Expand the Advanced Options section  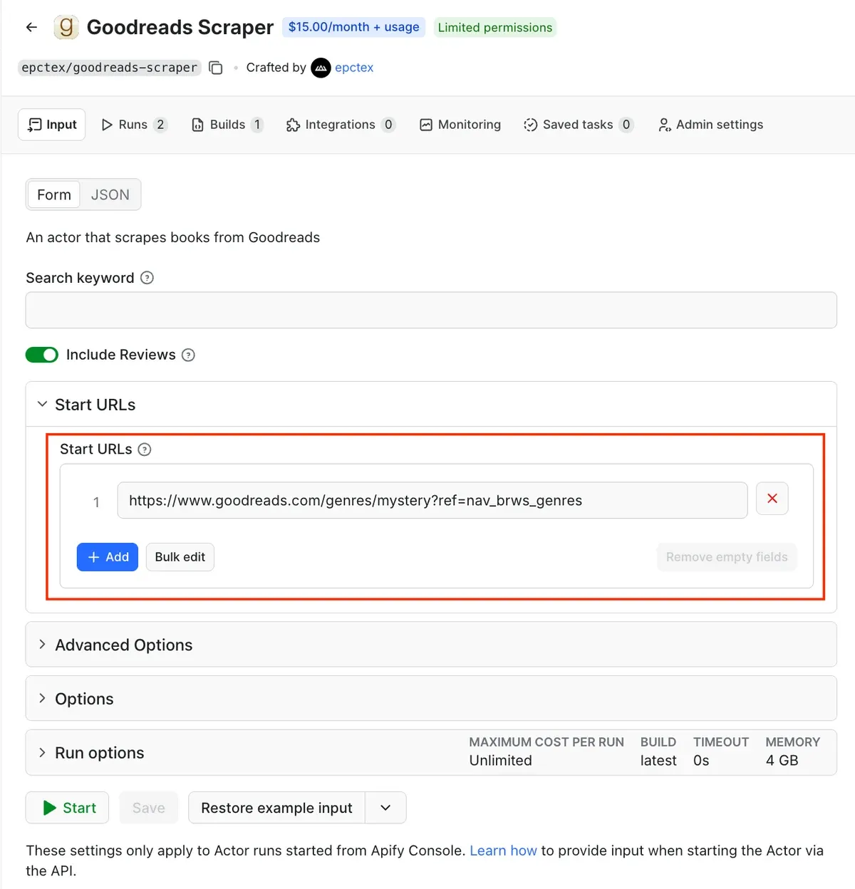click(x=431, y=645)
